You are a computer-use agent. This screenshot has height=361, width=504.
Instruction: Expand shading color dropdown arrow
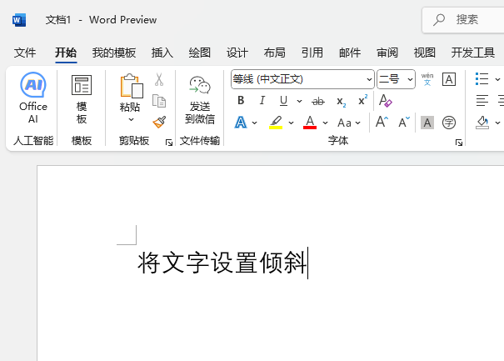[x=497, y=123]
